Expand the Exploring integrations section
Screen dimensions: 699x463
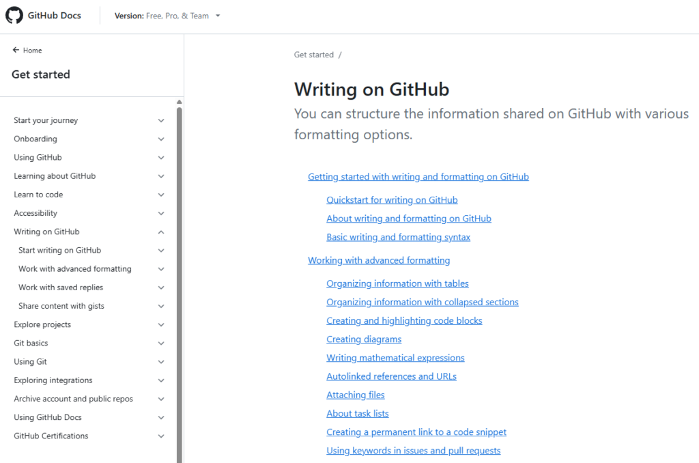point(161,380)
